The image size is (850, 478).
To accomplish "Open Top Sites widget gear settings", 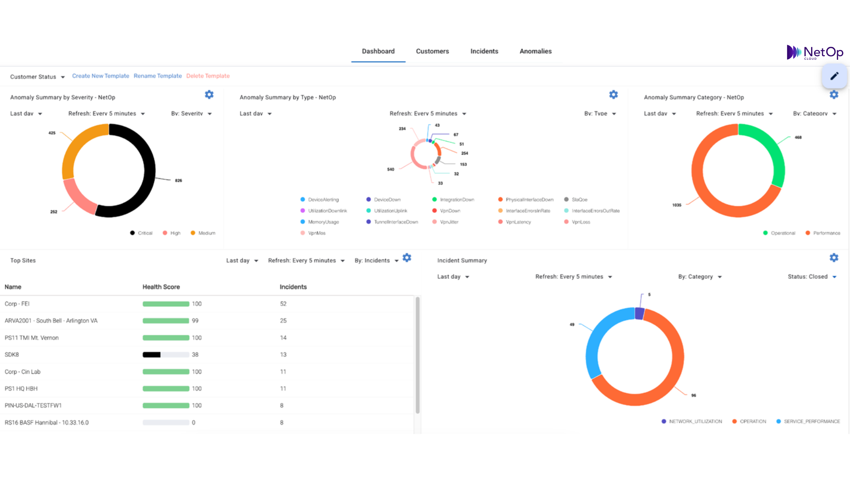I will tap(407, 258).
